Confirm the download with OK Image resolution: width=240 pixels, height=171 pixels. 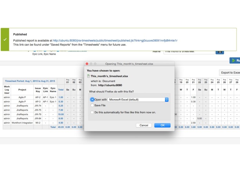[x=162, y=125]
